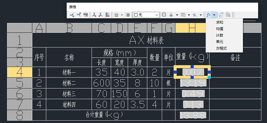Click the 序号 header cell

pos(39,57)
